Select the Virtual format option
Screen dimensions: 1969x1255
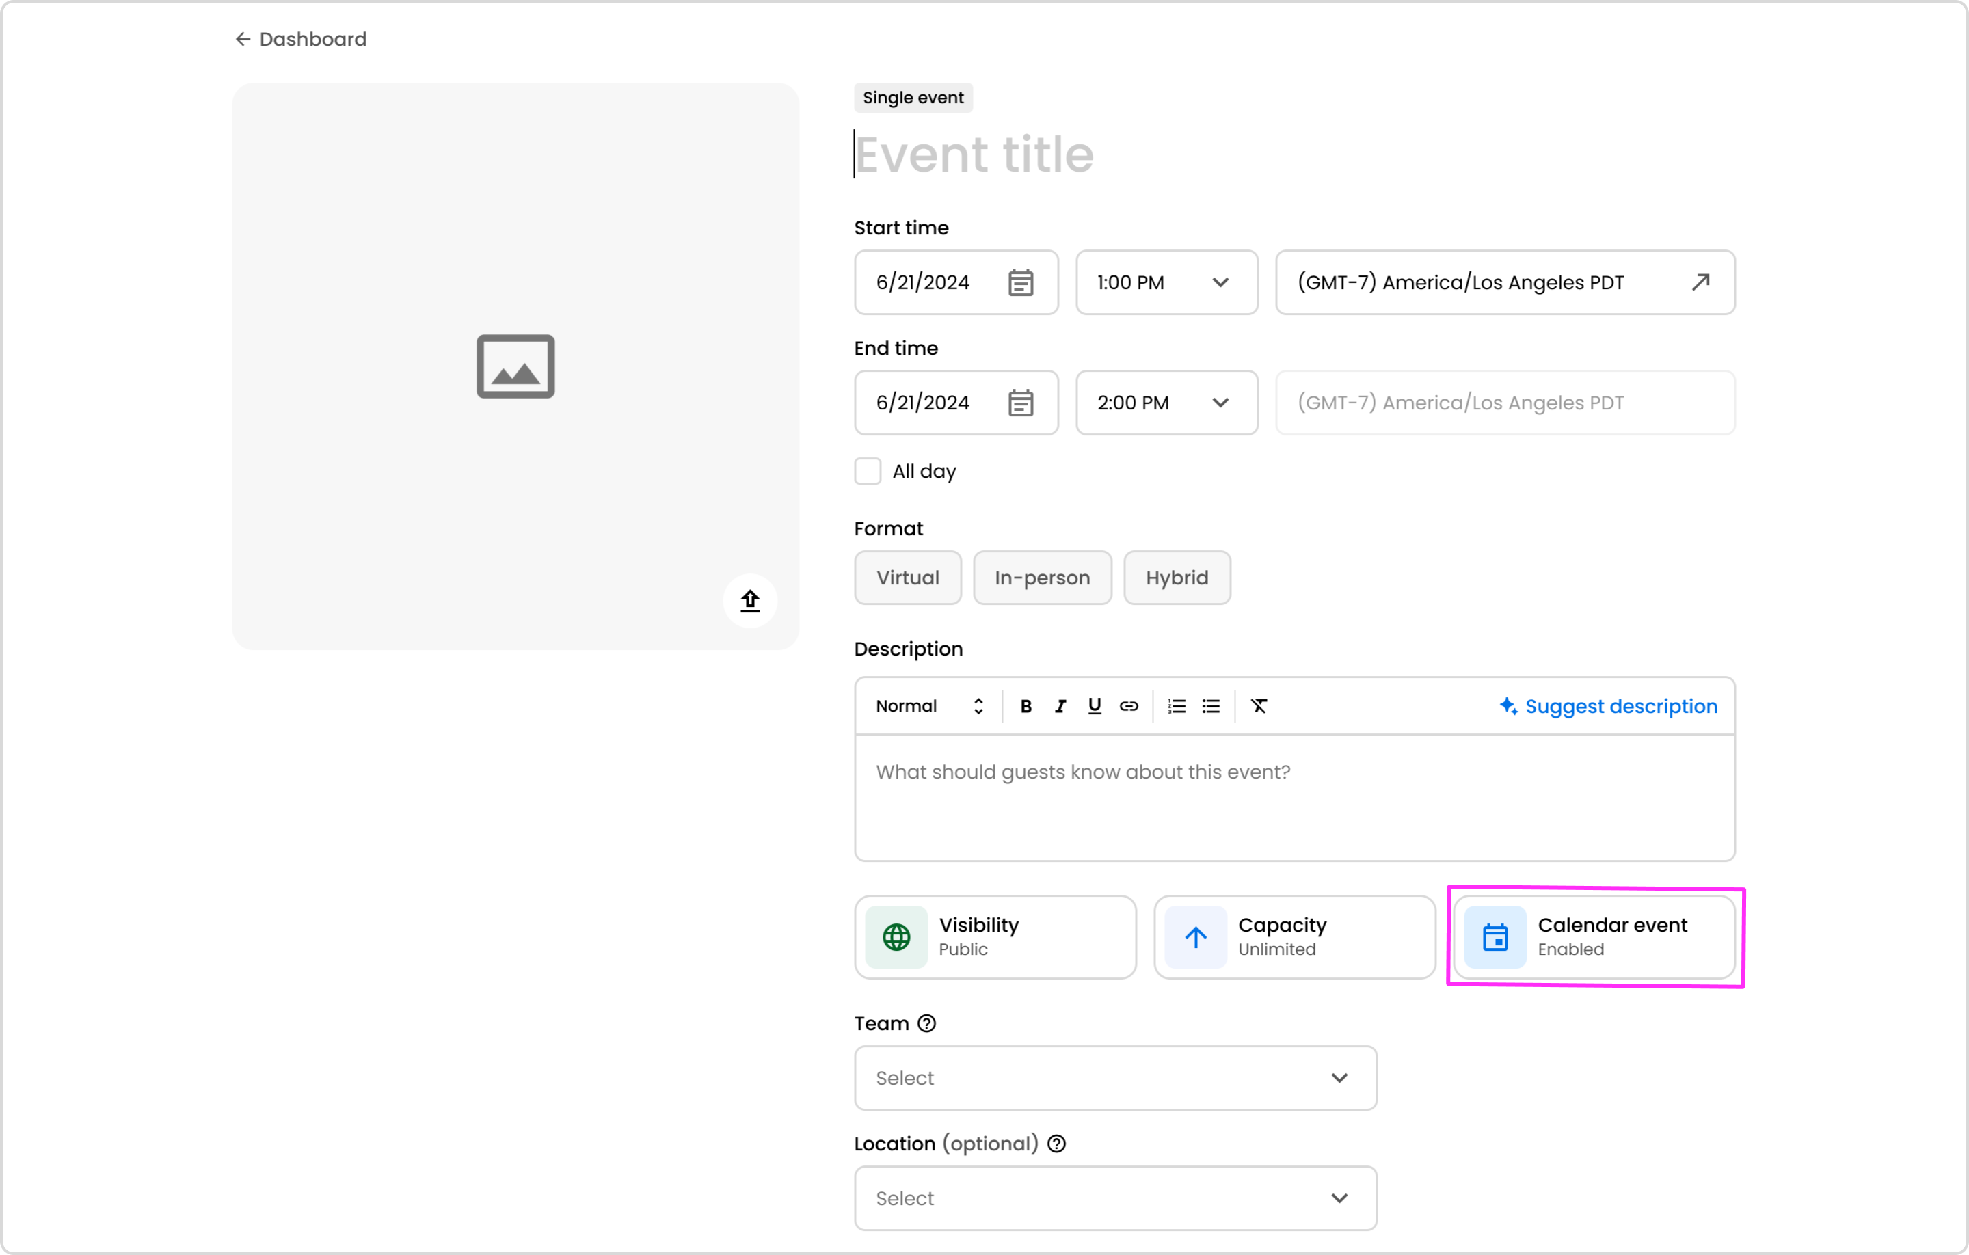pos(908,578)
